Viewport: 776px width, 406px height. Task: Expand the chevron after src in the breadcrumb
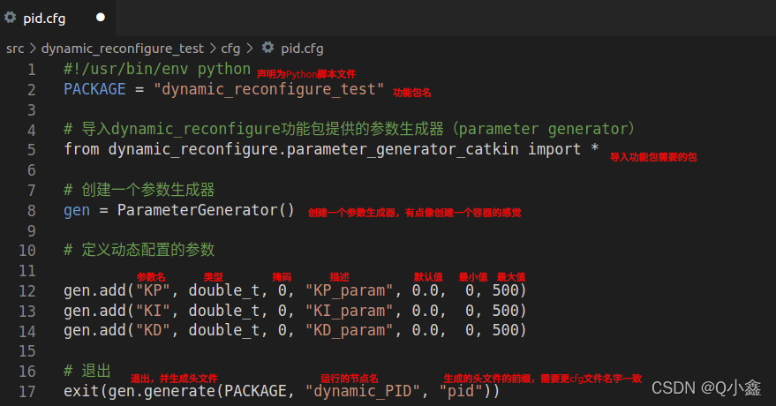click(x=33, y=49)
